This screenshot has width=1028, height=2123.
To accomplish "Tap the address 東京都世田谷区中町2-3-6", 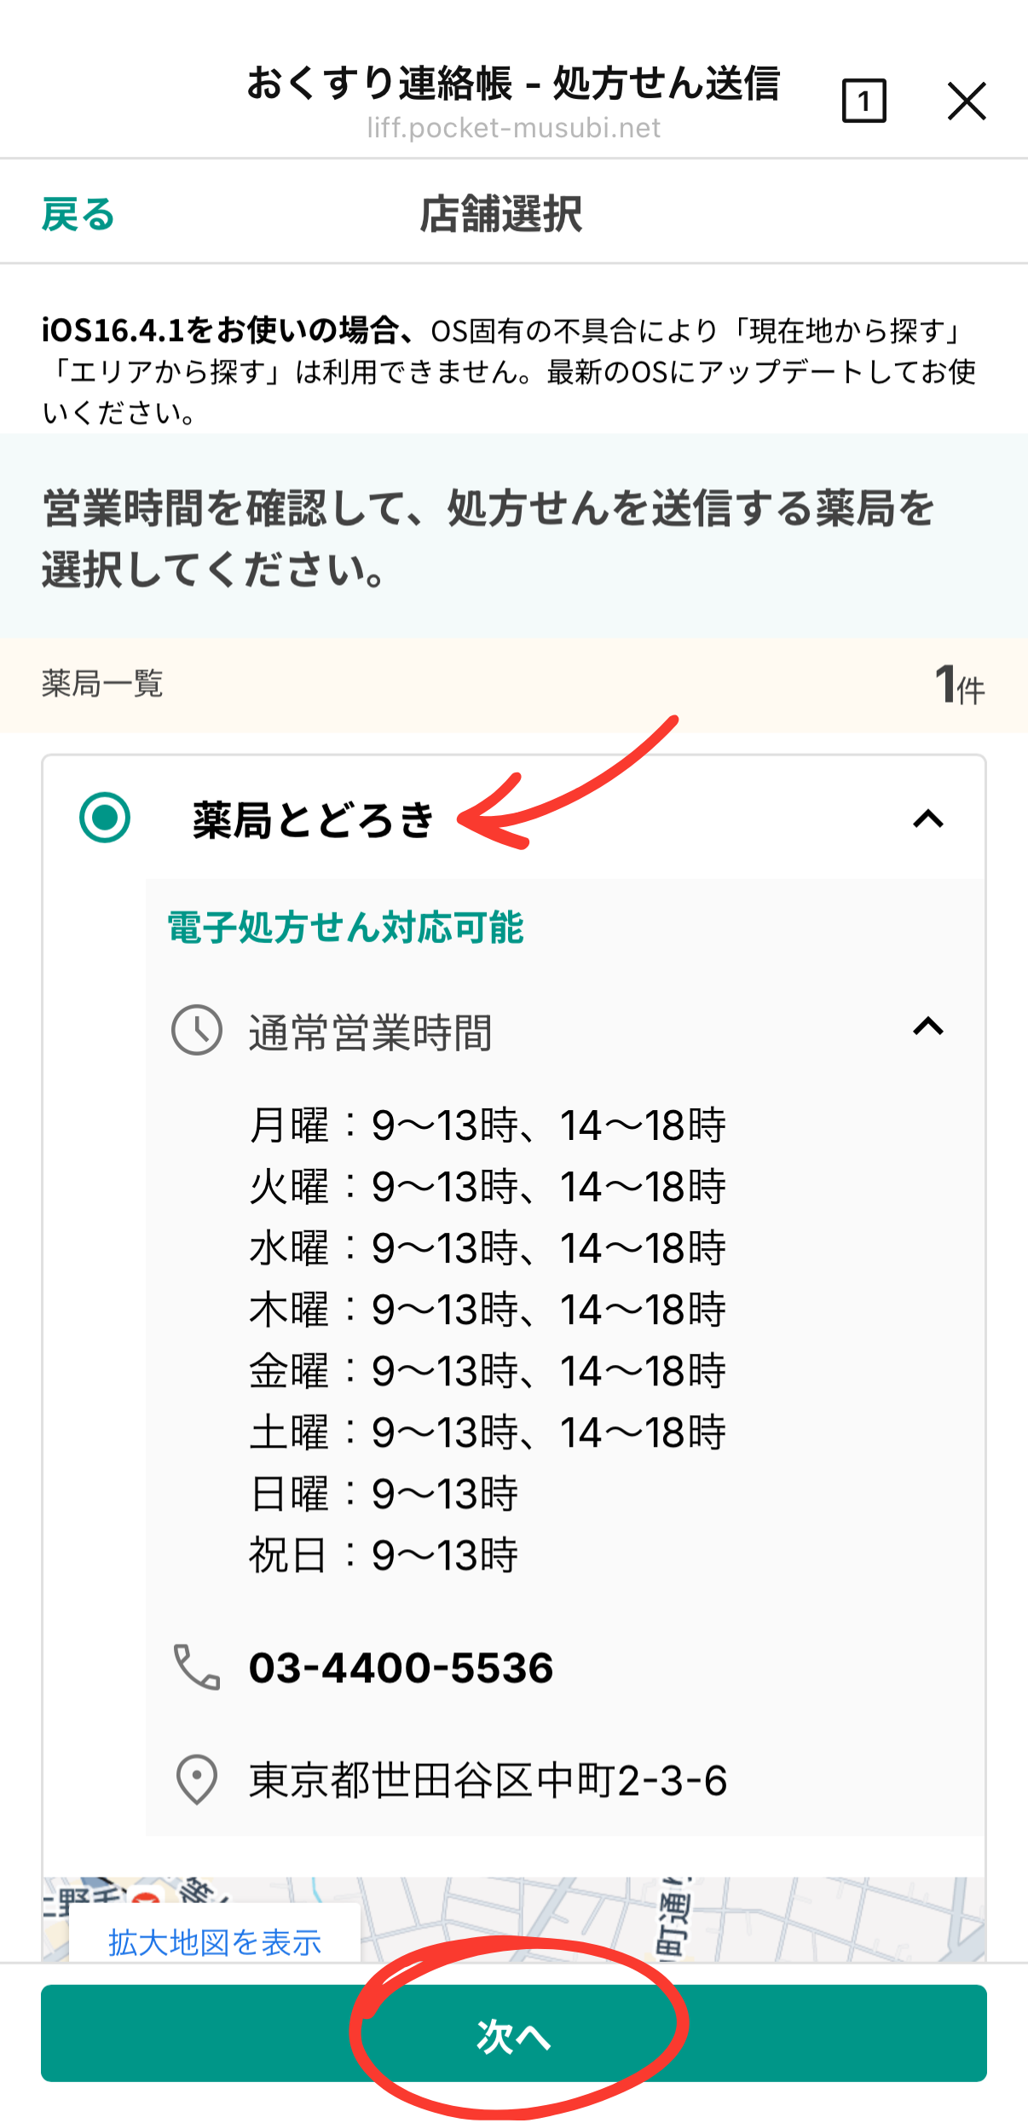I will [488, 1781].
